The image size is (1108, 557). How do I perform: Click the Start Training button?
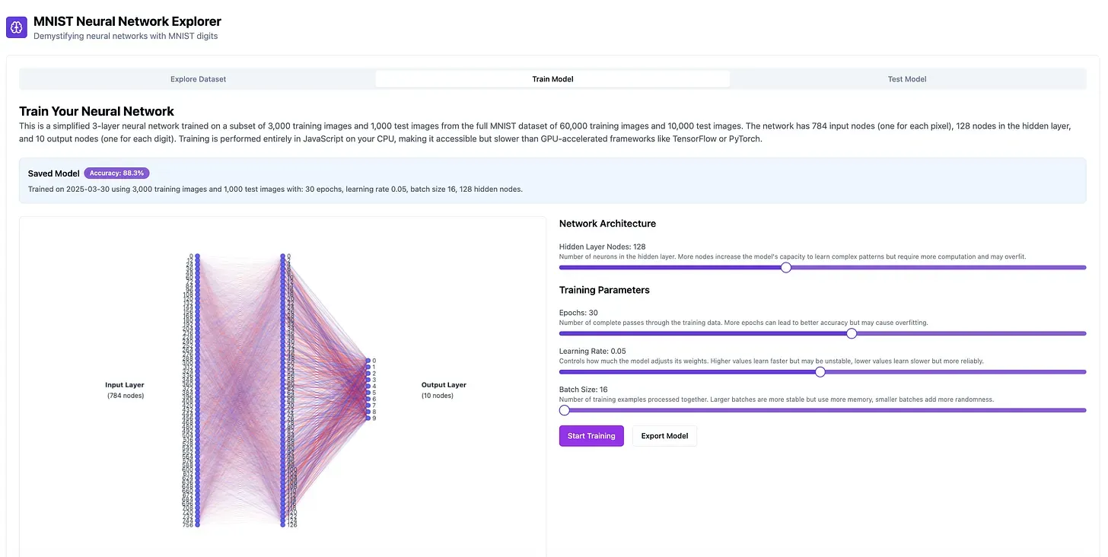(591, 436)
